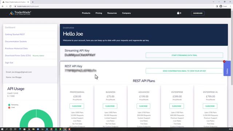The width and height of the screenshot is (233, 131).
Task: Click the red Used legend dot
Action: 9,107
